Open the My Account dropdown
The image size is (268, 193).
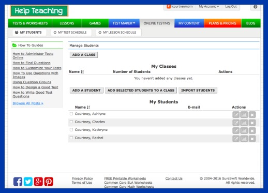pyautogui.click(x=209, y=7)
